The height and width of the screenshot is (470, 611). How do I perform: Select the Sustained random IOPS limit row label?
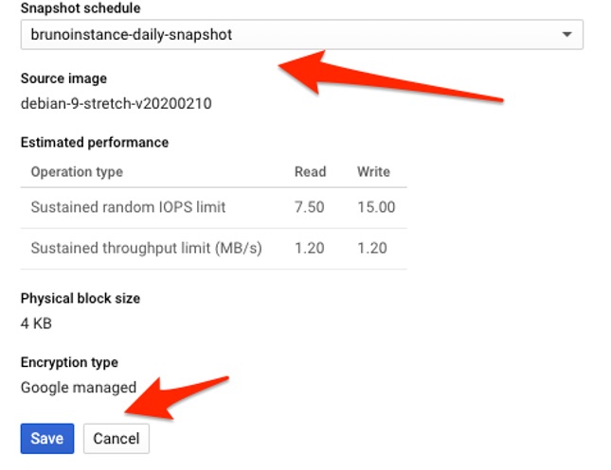128,207
